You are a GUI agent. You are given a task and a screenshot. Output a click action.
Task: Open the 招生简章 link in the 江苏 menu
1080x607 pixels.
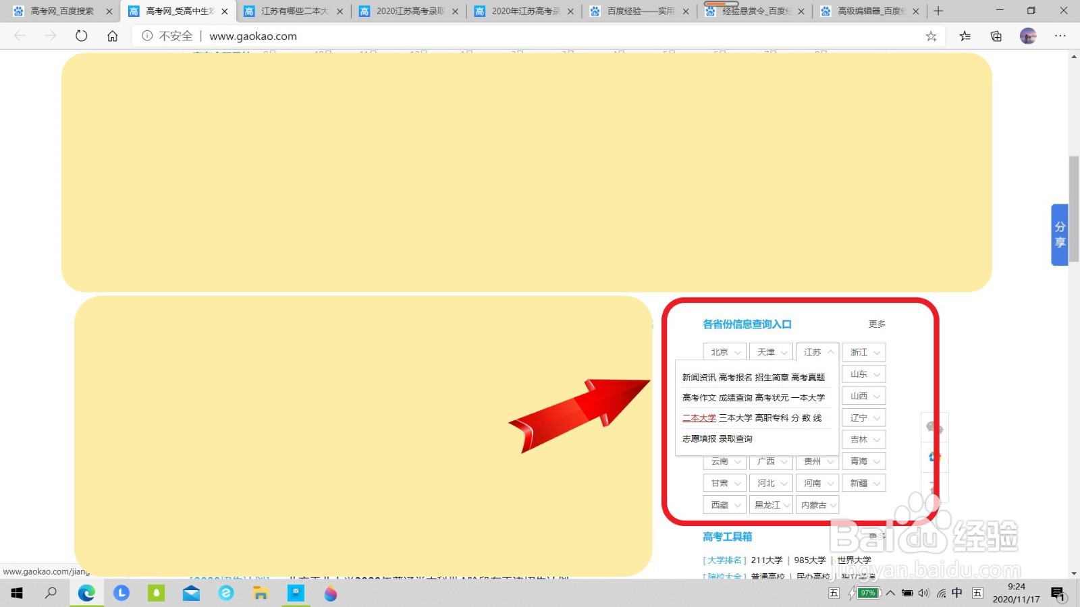(772, 378)
